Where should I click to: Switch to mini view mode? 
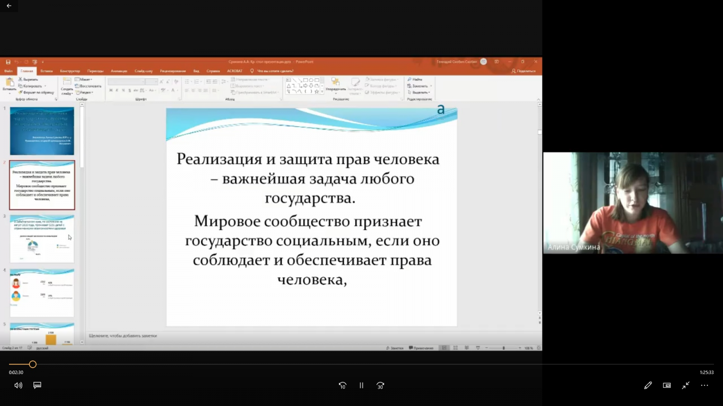click(667, 385)
